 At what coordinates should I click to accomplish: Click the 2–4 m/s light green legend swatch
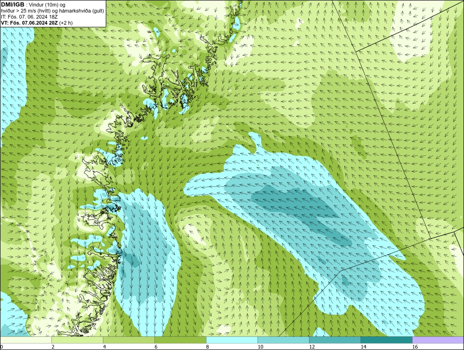(x=77, y=340)
